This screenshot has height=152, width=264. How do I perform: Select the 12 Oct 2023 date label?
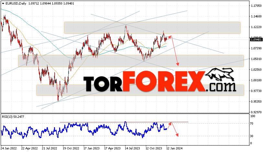coord(154,148)
